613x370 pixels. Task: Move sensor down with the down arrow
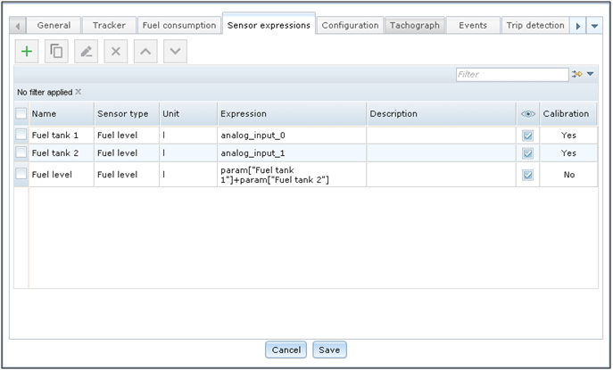coord(175,51)
